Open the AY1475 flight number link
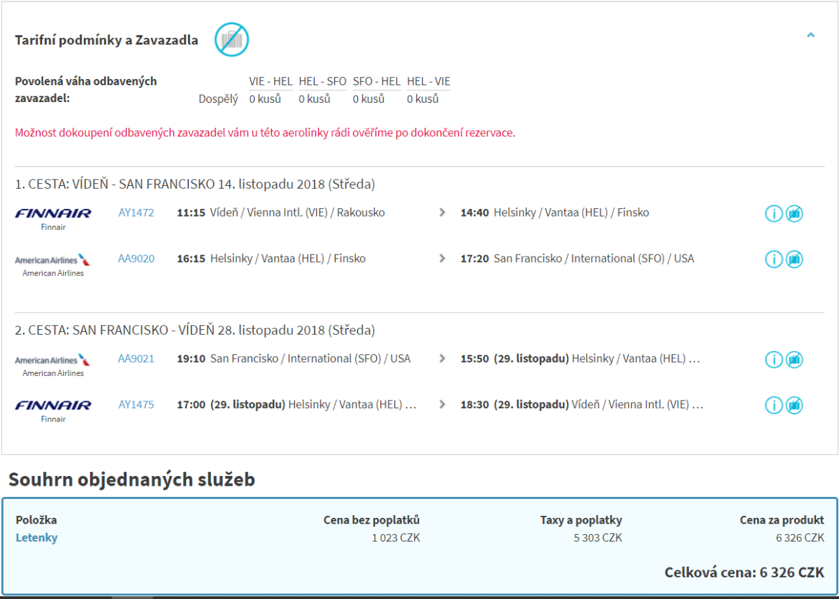Screen dimensions: 839x599 (136, 404)
